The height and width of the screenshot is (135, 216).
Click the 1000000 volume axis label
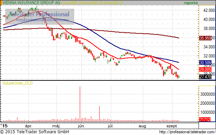pos(208,112)
